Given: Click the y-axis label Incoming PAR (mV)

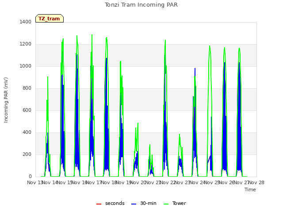Looking at the screenshot, I should click(6, 100).
